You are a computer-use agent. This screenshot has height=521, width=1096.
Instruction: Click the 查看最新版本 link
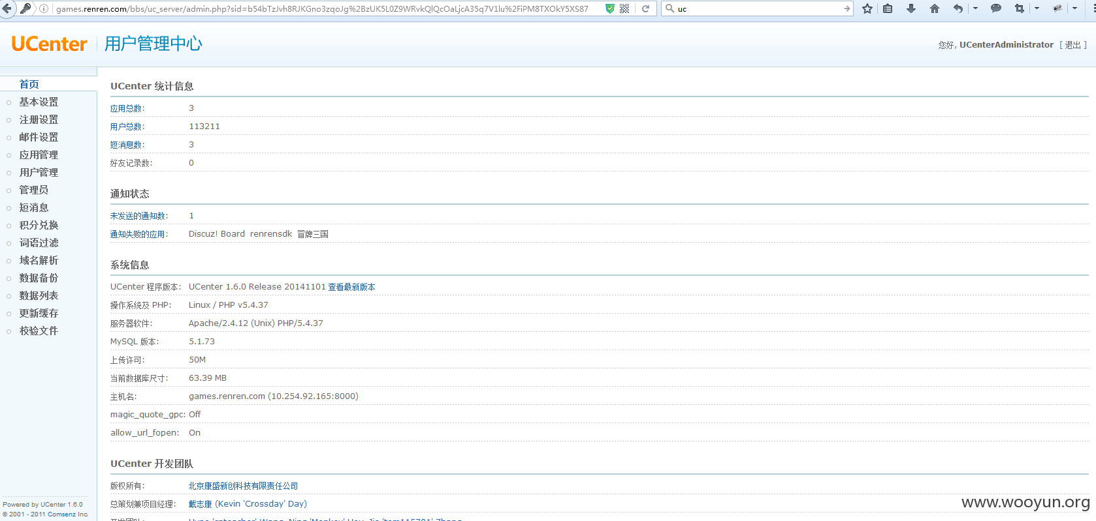pos(351,287)
